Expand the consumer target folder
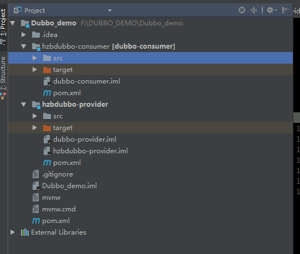 (x=35, y=69)
